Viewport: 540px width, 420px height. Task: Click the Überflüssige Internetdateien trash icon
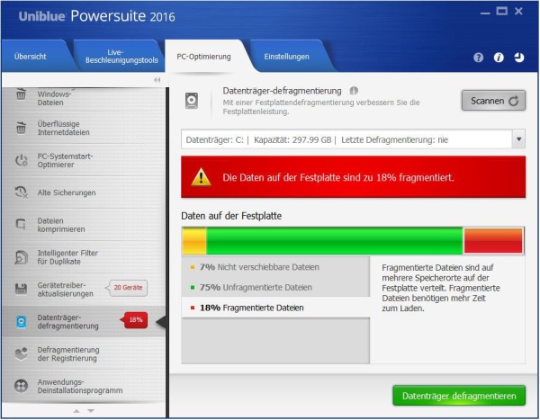[x=21, y=128]
